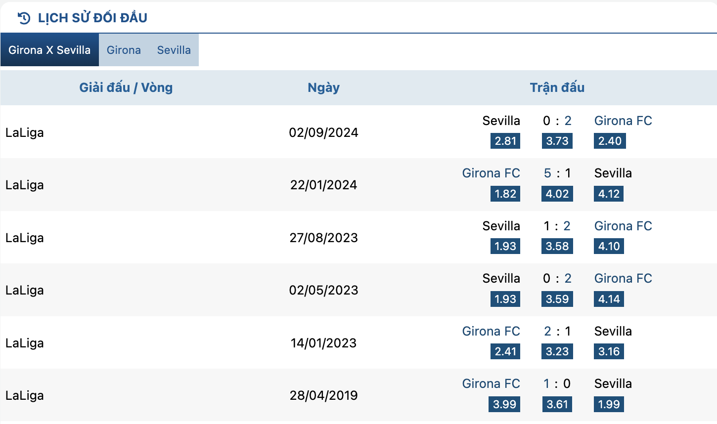Screen dimensions: 717x424
Task: Click LaLiga in the 02/05/2023 row
Action: click(25, 290)
